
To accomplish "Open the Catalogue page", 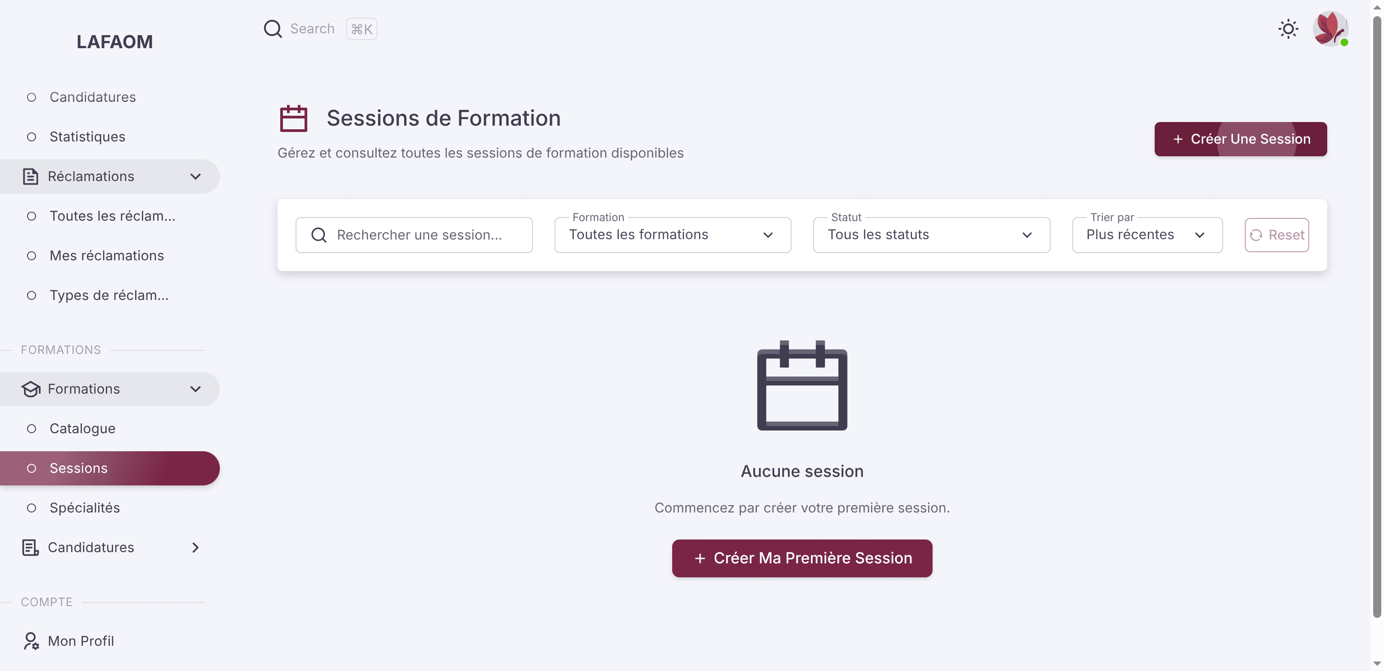I will pyautogui.click(x=109, y=428).
